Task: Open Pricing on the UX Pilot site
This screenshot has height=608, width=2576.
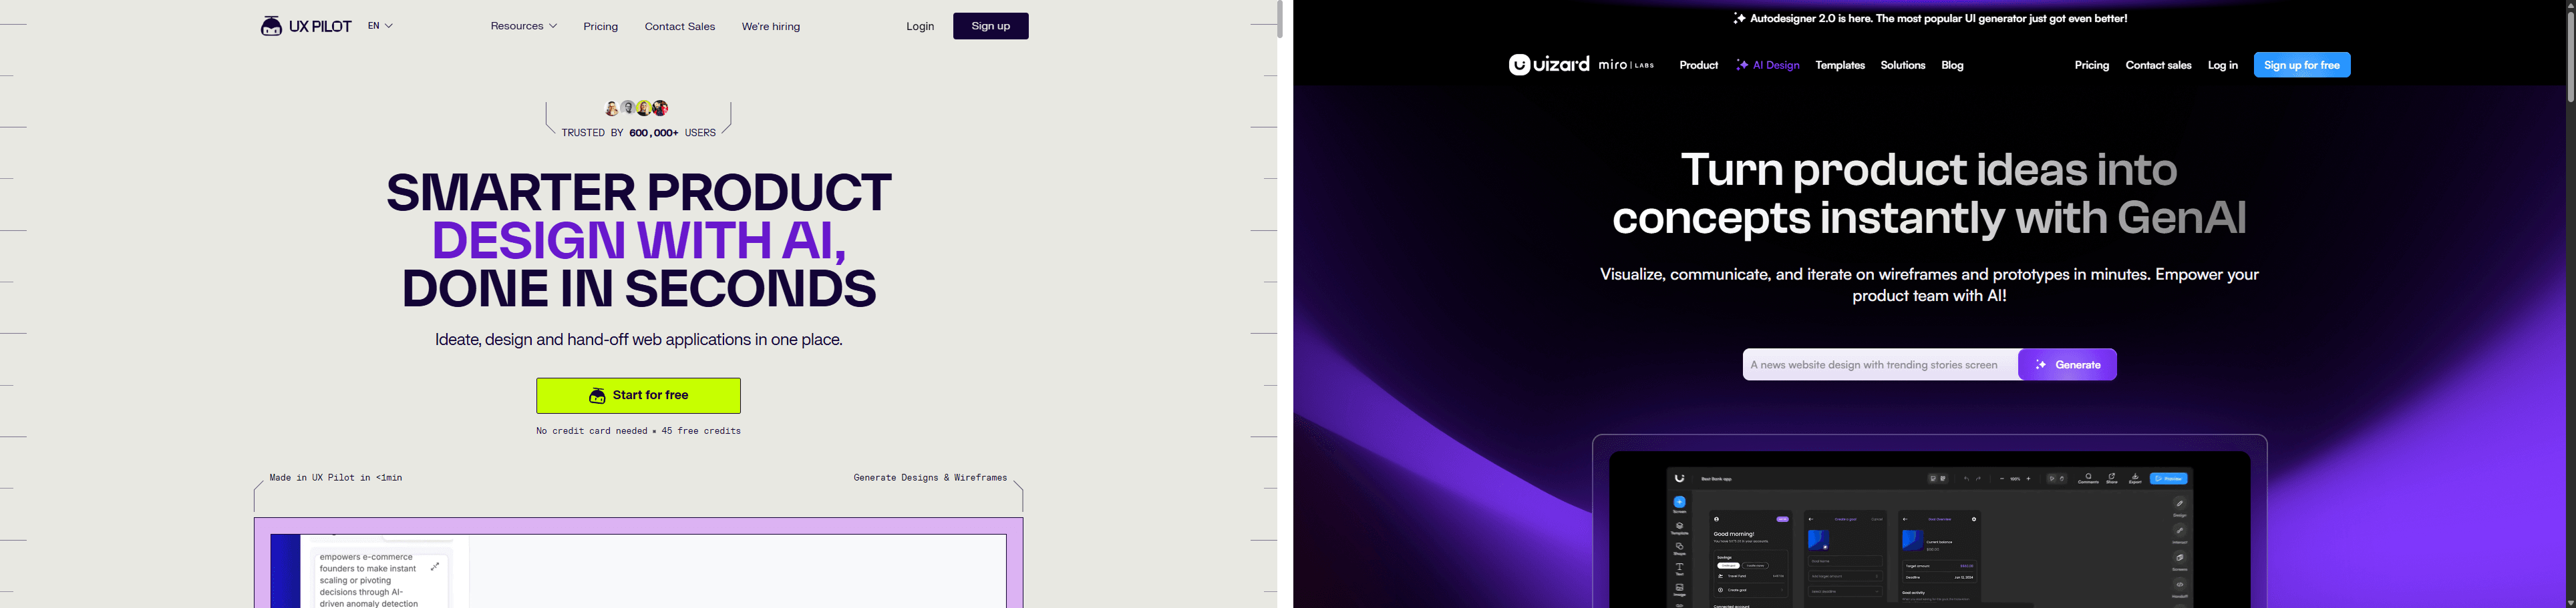Action: pyautogui.click(x=601, y=27)
